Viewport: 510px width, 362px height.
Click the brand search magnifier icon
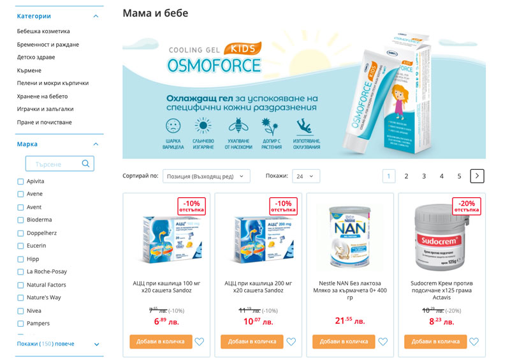coord(85,163)
